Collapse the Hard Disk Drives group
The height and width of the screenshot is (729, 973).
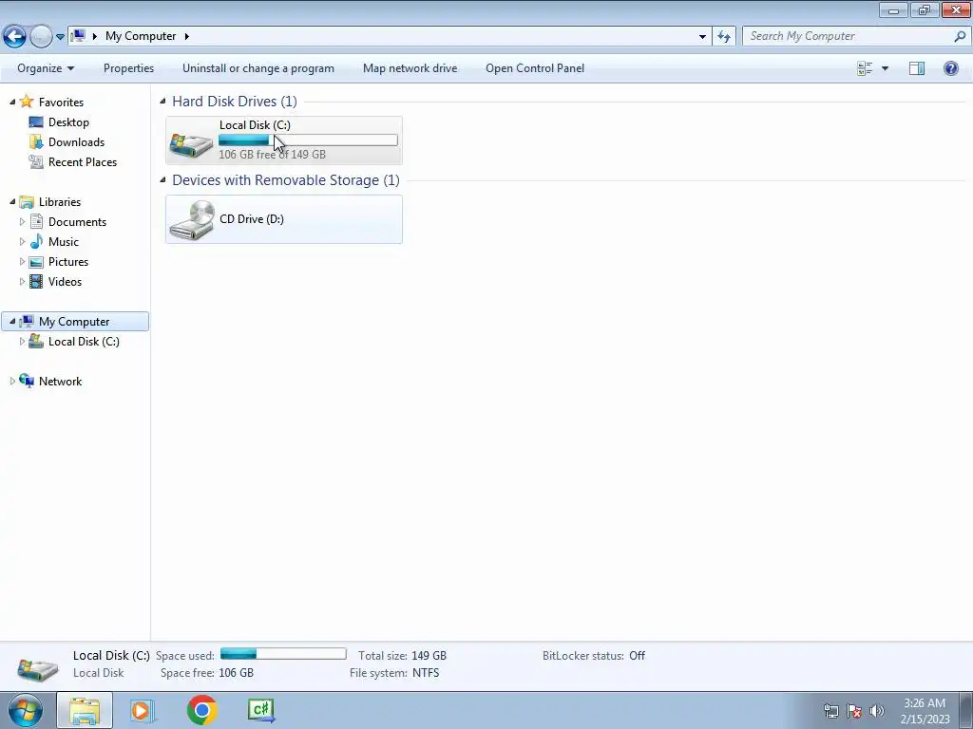pos(162,101)
